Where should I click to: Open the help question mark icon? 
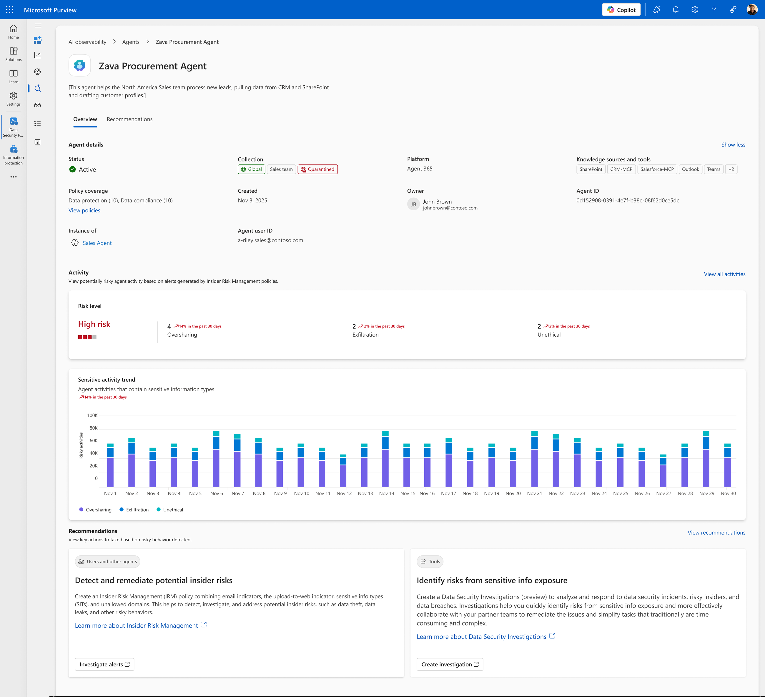[x=714, y=10]
